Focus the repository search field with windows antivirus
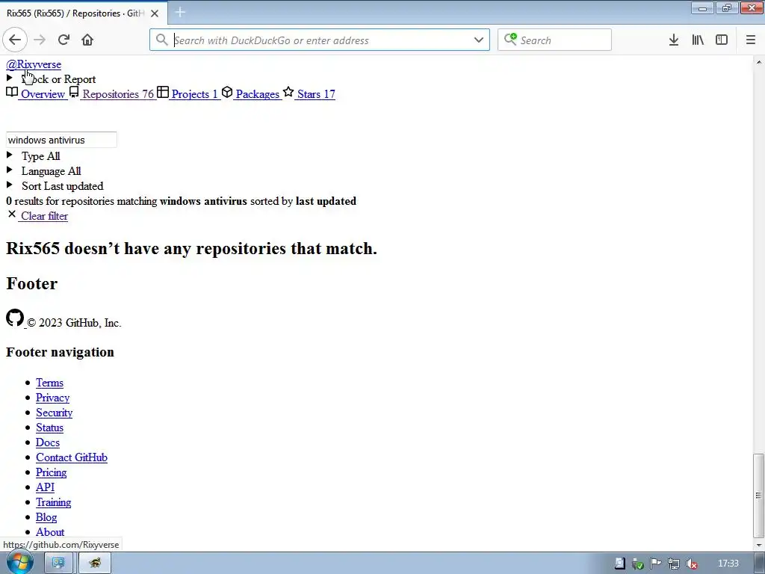 pos(61,140)
